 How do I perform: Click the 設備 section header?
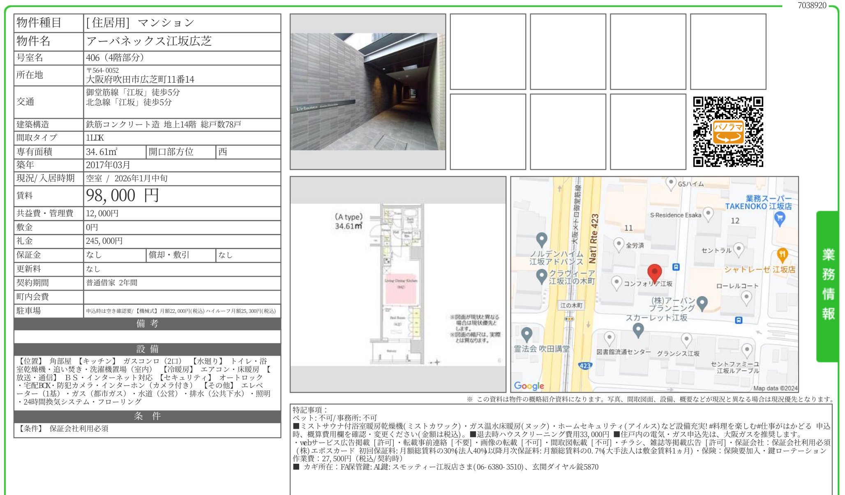(147, 349)
